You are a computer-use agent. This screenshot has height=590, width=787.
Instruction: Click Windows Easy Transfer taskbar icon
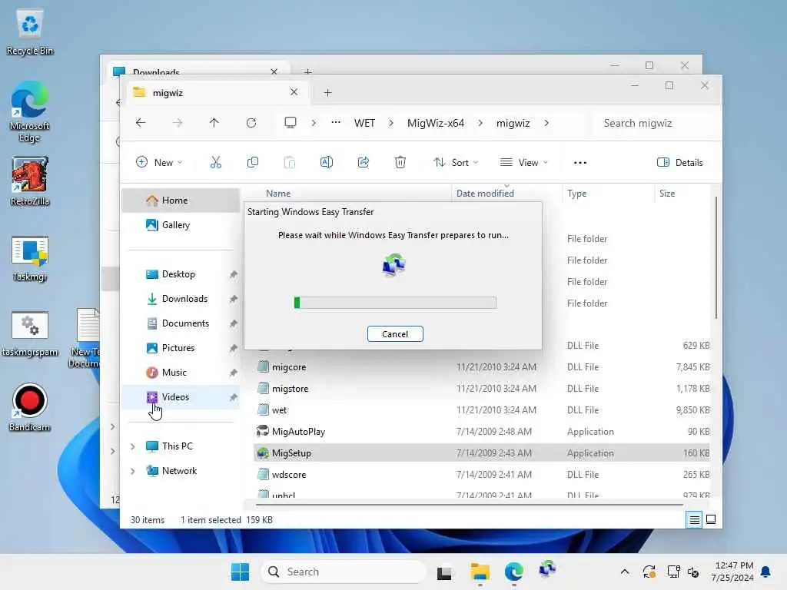[547, 571]
